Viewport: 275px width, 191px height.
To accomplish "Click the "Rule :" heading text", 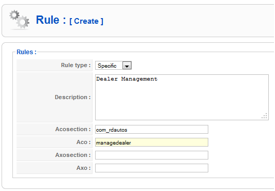I will click(x=51, y=20).
